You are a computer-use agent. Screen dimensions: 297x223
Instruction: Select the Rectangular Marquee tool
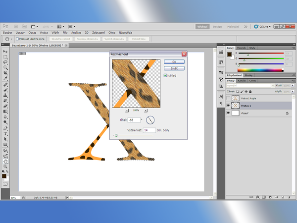(x=5, y=57)
